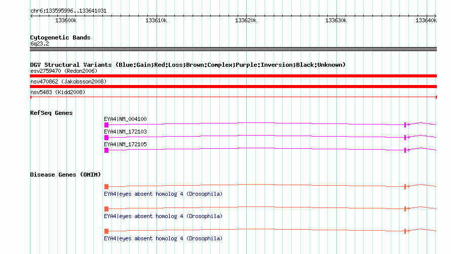Image resolution: width=451 pixels, height=254 pixels.
Task: Click first orange OMIM EYA4 exon box
Action: coord(106,187)
